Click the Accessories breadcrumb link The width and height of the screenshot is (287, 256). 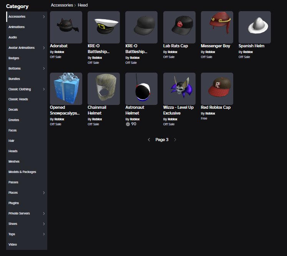click(x=62, y=5)
